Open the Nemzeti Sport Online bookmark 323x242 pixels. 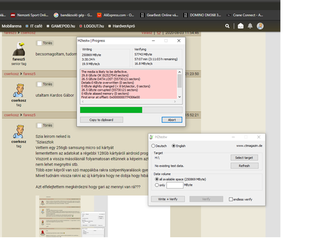30,15
